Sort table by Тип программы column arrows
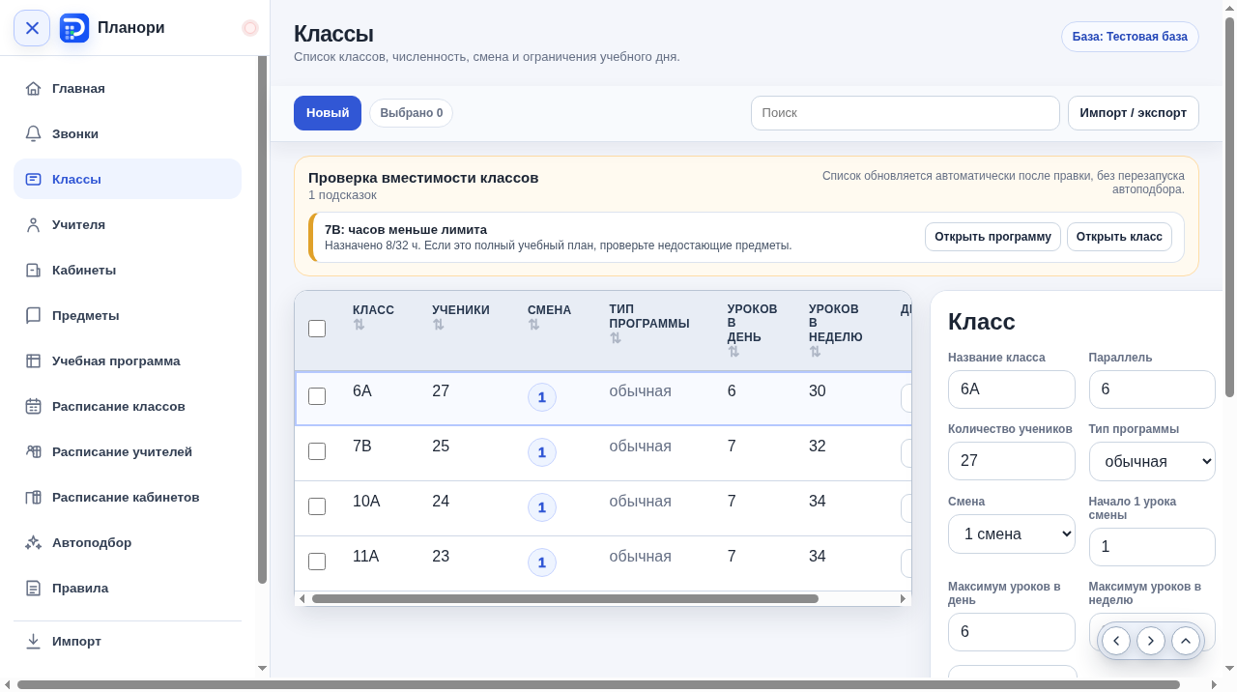Viewport: 1237px width, 692px height. tap(616, 338)
